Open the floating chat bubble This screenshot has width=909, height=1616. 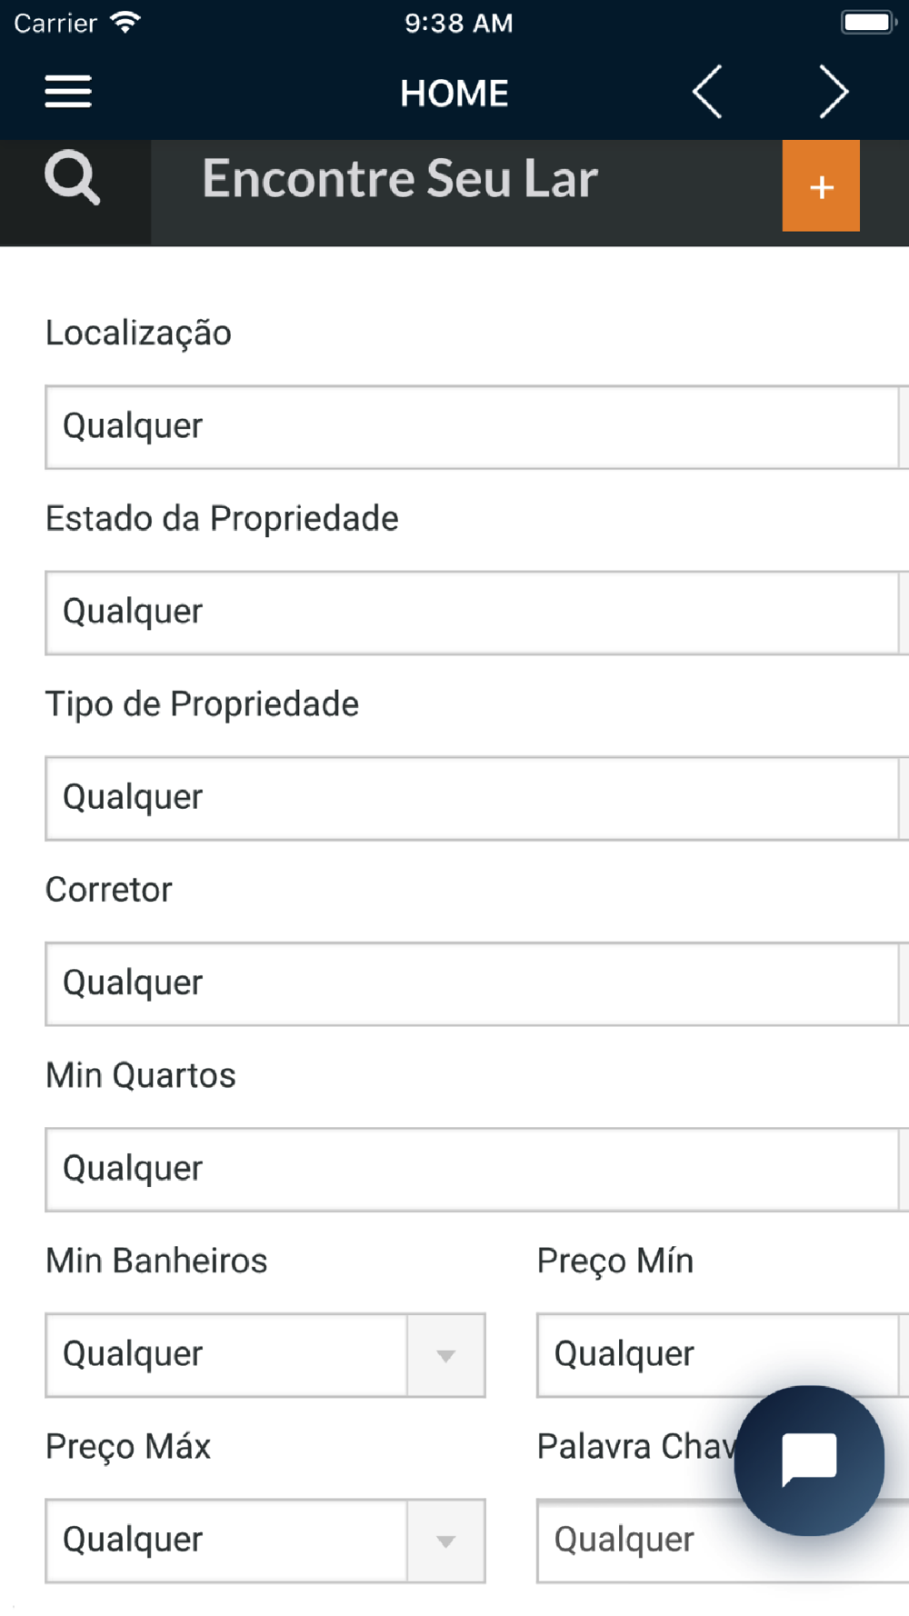[x=809, y=1460]
